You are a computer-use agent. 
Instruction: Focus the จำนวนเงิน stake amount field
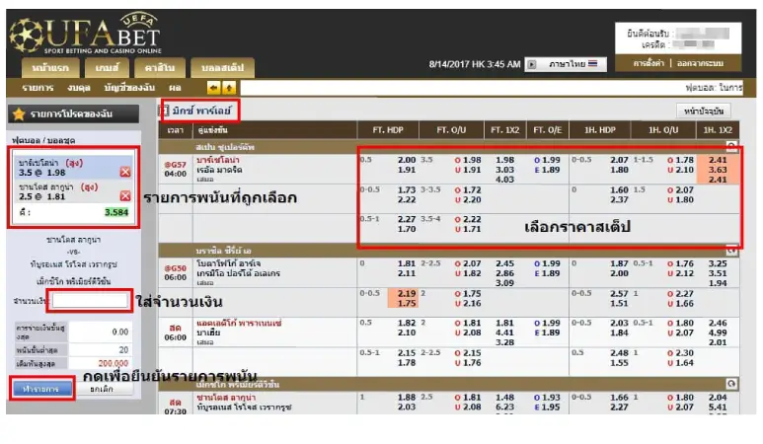click(x=90, y=301)
